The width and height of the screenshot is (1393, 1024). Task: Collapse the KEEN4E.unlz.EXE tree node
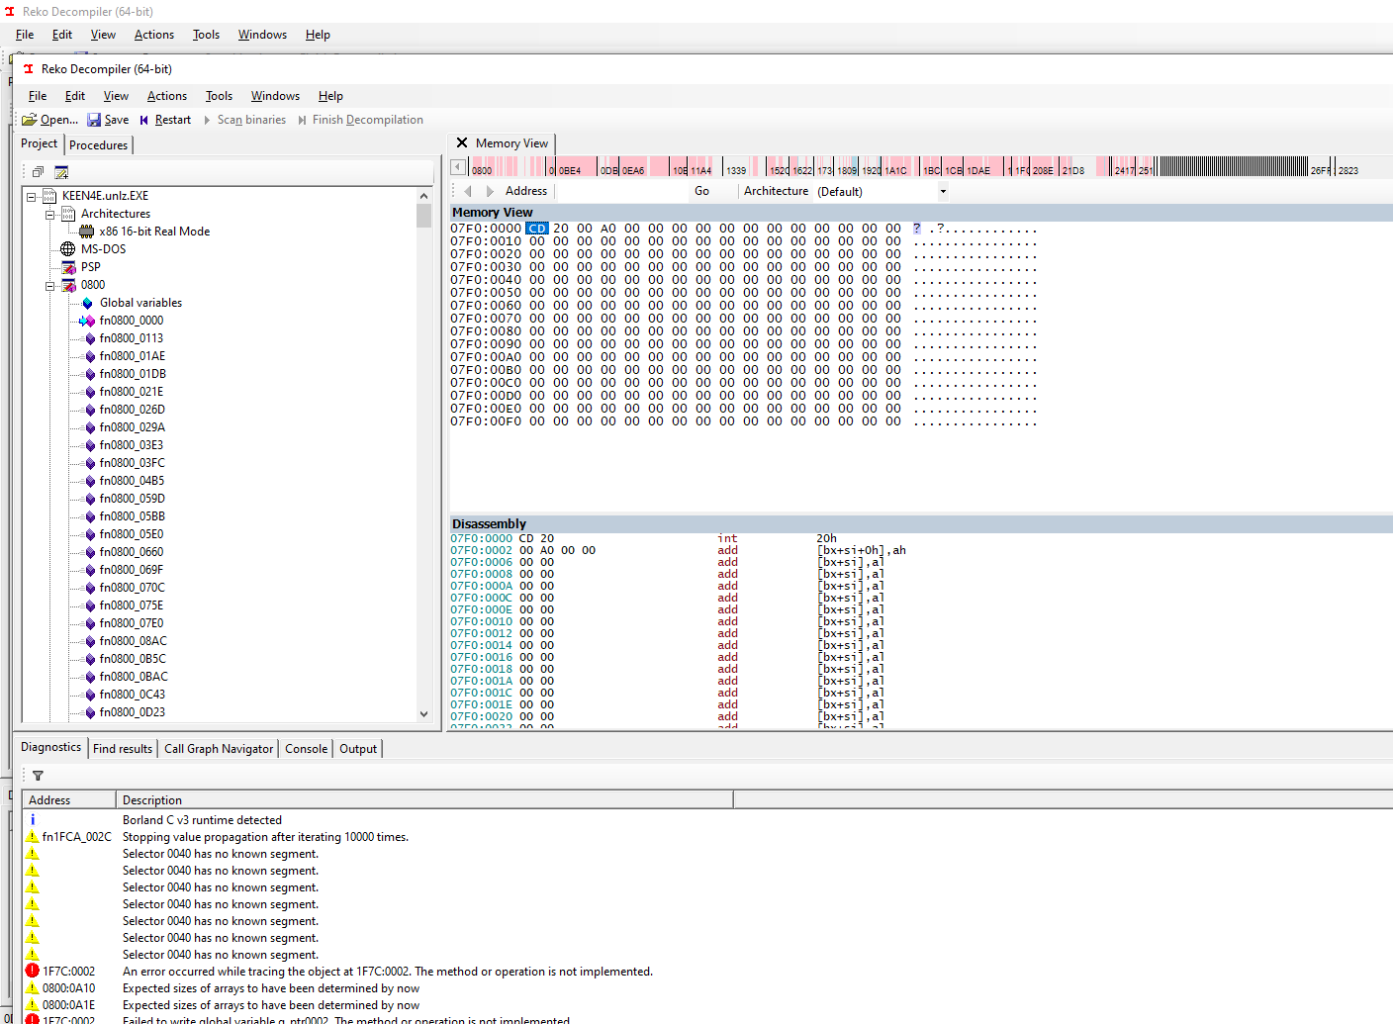(33, 195)
